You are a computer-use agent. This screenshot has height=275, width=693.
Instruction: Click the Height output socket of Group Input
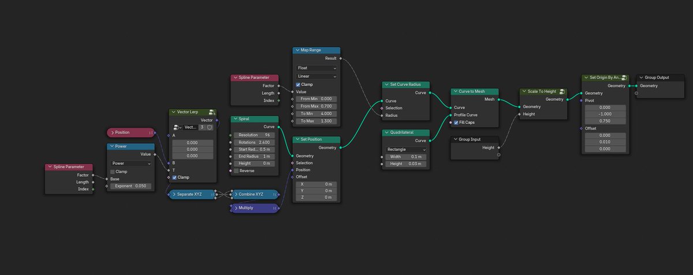[x=498, y=148]
